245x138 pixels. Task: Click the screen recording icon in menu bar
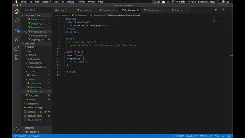pos(154,2)
